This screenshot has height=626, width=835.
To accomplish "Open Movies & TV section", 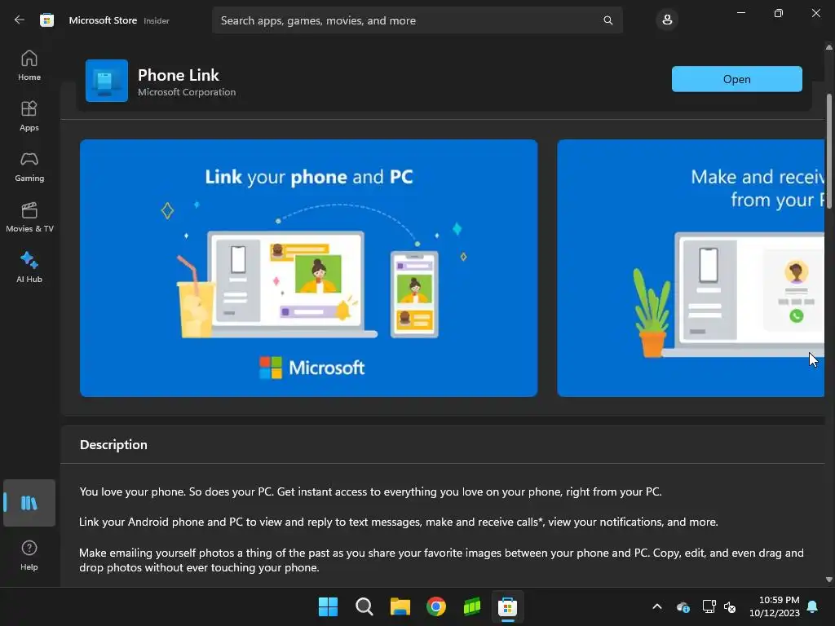I will click(29, 217).
